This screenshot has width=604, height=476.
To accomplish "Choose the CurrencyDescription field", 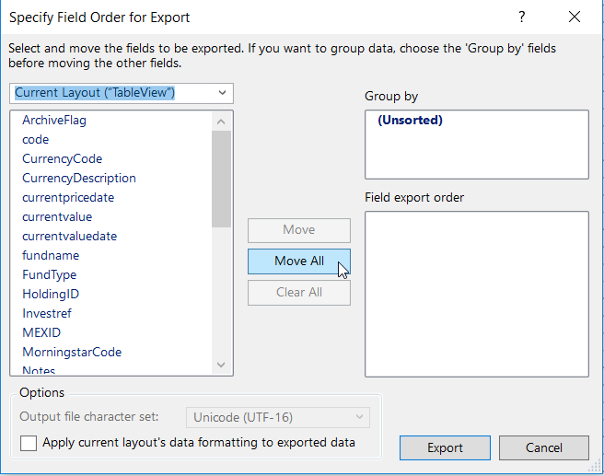I will click(79, 179).
